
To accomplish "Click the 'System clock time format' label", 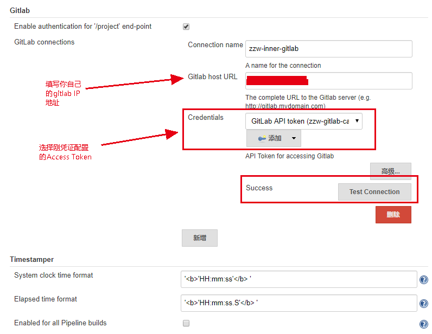I will pyautogui.click(x=53, y=275).
